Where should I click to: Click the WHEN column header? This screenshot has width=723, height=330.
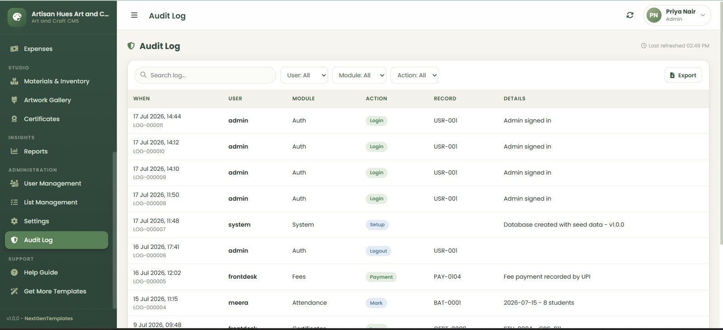tap(141, 99)
